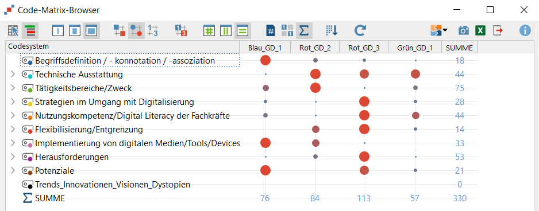Expand Strategien im Umgang mit Digitalisierung
This screenshot has height=211, width=539.
(13, 102)
